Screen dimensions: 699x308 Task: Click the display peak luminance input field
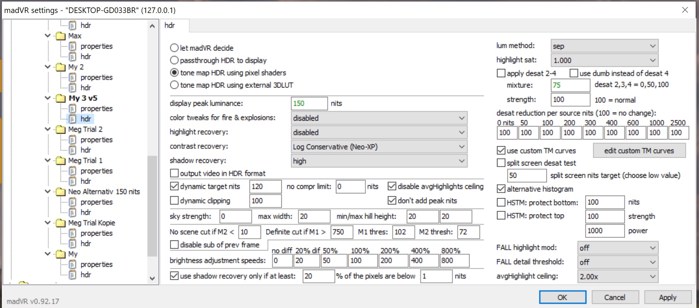coord(309,104)
